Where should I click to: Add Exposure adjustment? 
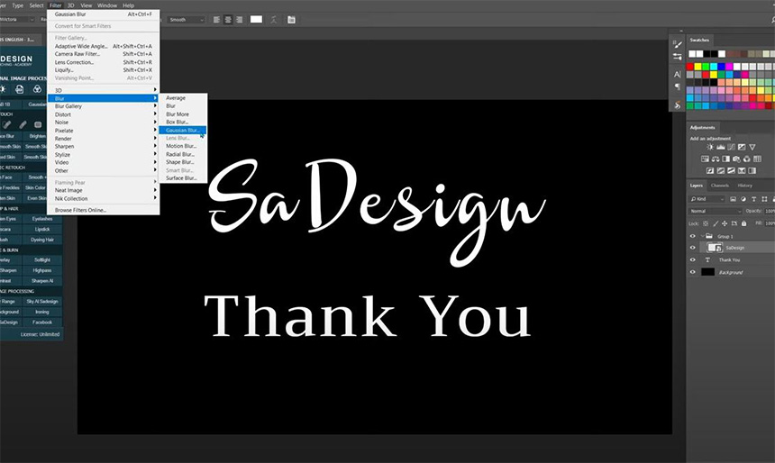point(742,147)
